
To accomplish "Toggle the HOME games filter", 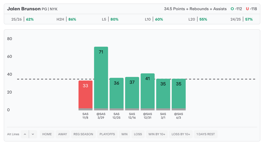I will (47, 134).
